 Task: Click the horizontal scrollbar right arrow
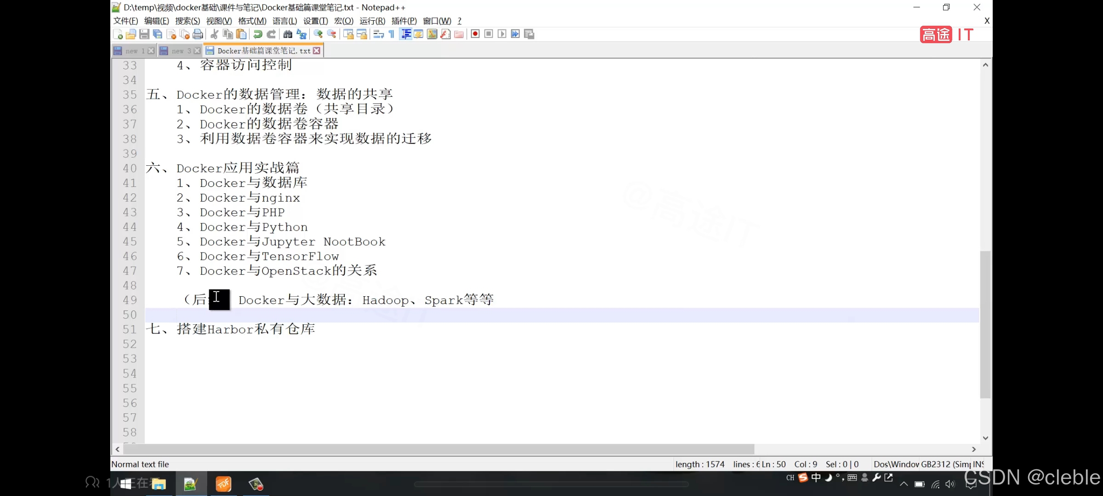(974, 449)
